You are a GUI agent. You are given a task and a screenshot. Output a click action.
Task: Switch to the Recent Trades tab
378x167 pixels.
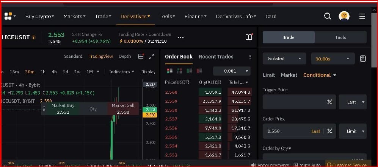click(216, 57)
